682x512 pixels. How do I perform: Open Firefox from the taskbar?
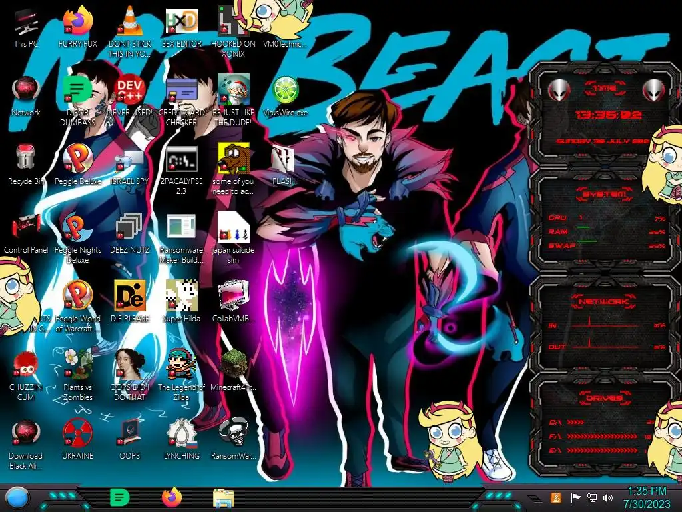[x=172, y=497]
